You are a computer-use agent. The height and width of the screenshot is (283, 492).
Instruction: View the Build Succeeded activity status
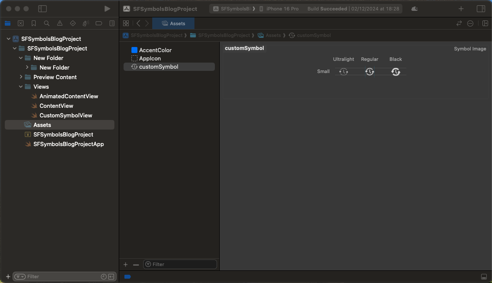(x=353, y=9)
